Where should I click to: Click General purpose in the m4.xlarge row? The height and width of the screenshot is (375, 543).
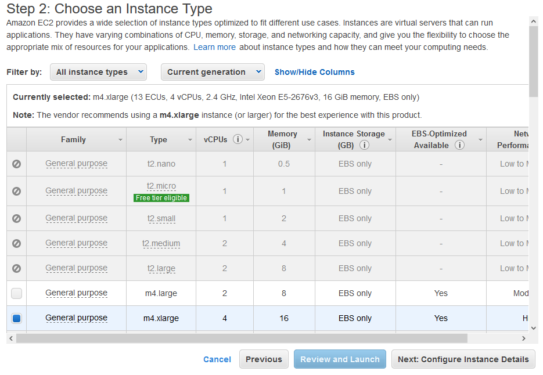(76, 318)
